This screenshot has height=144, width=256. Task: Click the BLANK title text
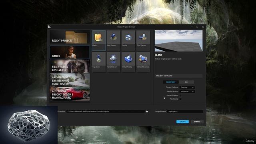tap(158, 55)
